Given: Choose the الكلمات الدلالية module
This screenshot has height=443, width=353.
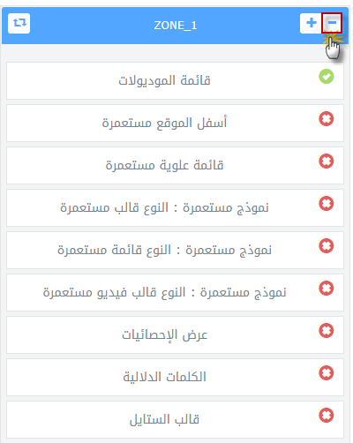Looking at the screenshot, I should point(175,377).
